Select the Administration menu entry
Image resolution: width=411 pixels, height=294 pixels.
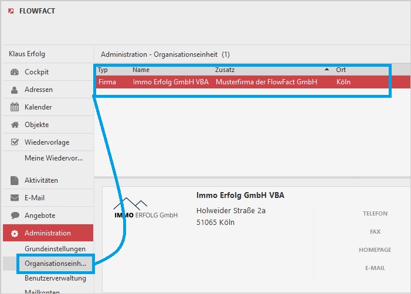point(48,233)
